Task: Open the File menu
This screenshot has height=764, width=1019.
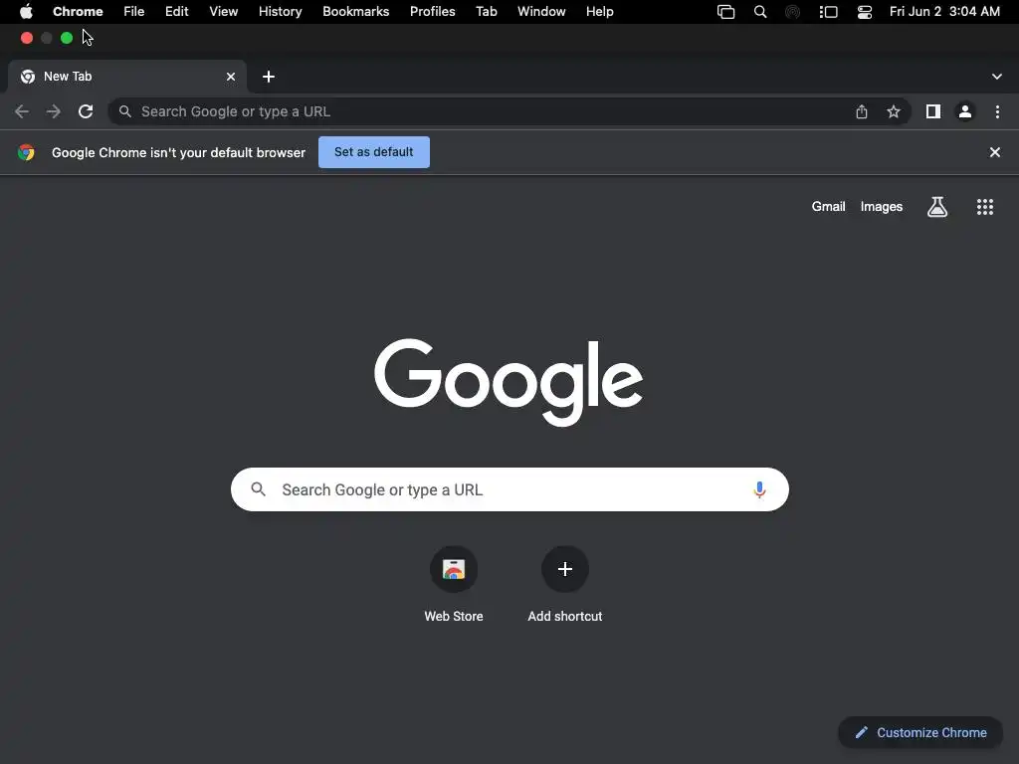Action: [x=134, y=12]
